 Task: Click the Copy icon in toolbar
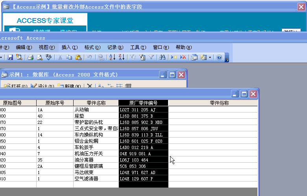point(69,57)
